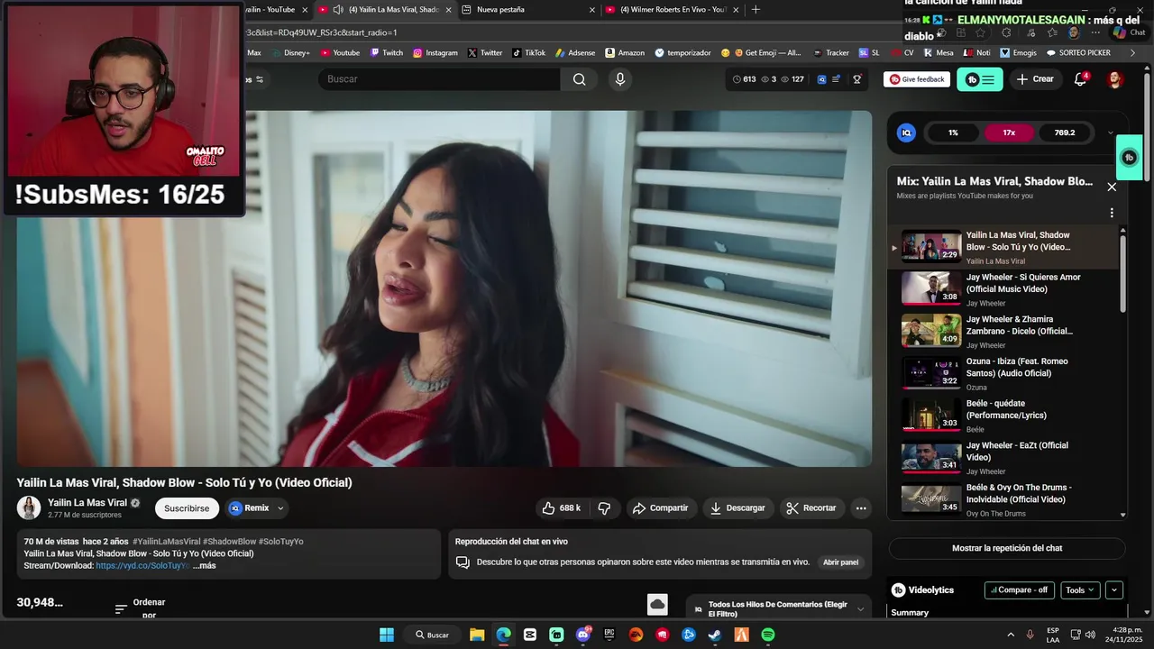Click the Compartir share button

tap(660, 508)
